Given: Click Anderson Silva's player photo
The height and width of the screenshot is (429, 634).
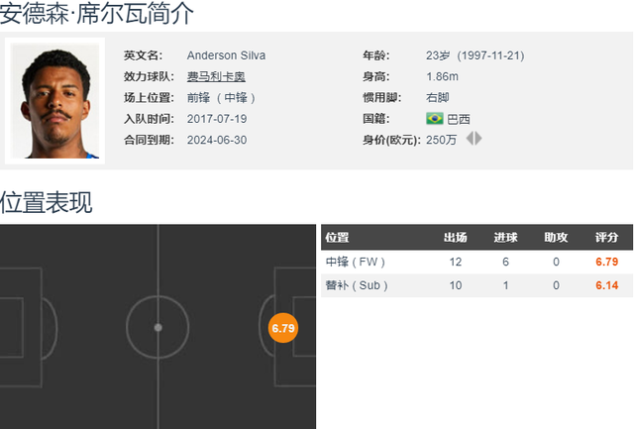Looking at the screenshot, I should point(55,99).
